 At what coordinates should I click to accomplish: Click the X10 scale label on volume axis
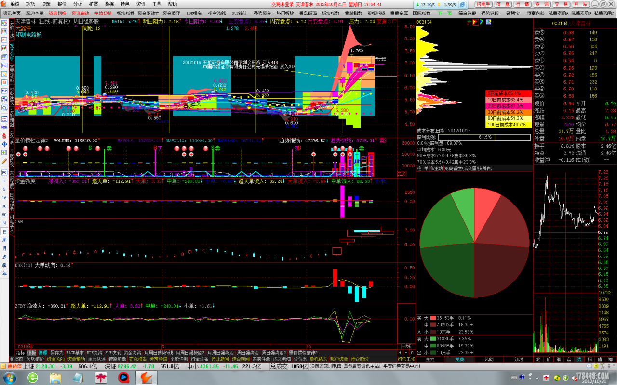coord(402,174)
